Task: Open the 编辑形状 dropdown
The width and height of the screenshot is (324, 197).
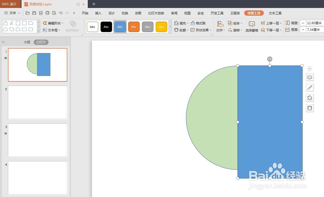Action: (53, 23)
